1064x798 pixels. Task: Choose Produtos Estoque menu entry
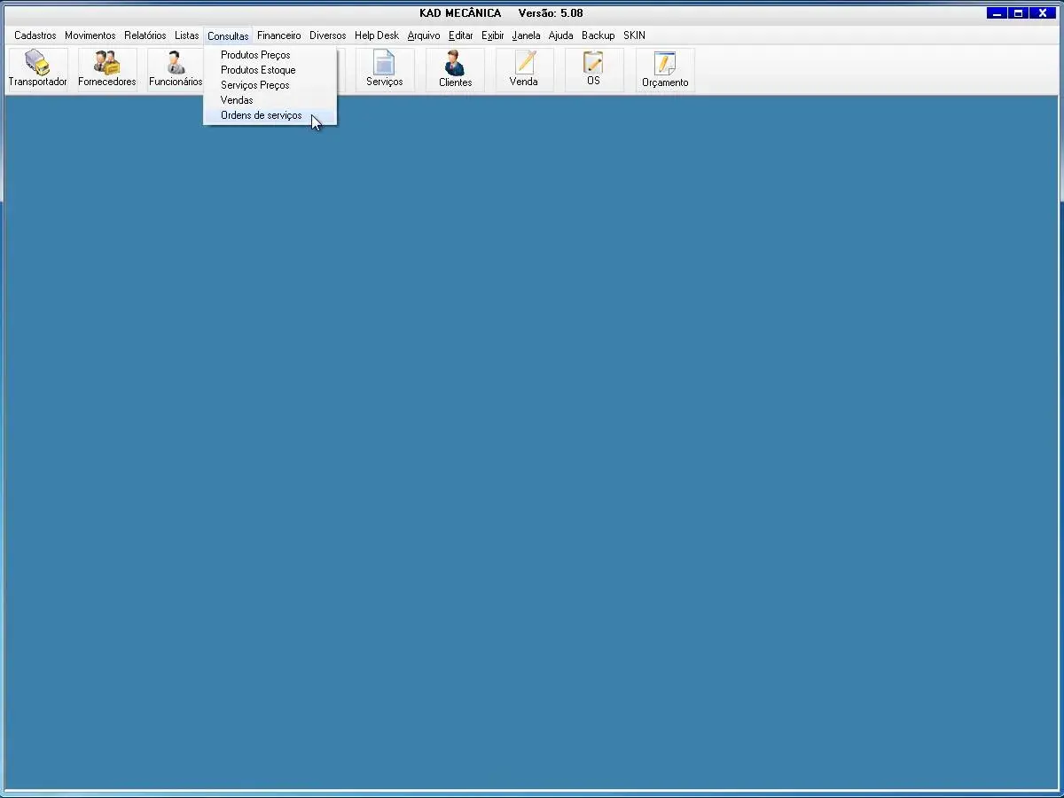258,70
